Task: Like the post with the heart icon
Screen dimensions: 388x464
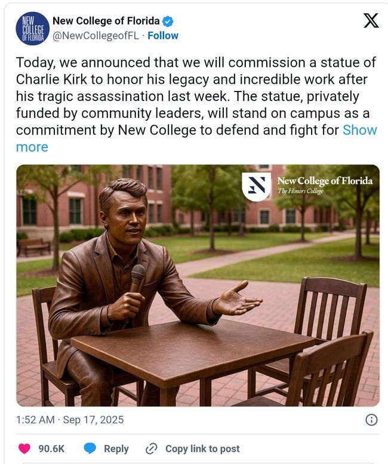Action: [x=24, y=448]
